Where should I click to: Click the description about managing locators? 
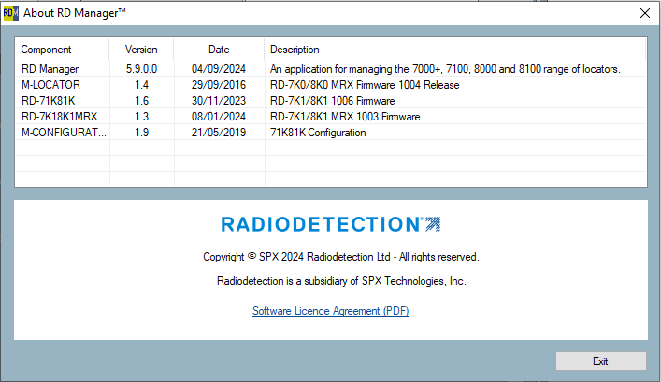coord(445,69)
